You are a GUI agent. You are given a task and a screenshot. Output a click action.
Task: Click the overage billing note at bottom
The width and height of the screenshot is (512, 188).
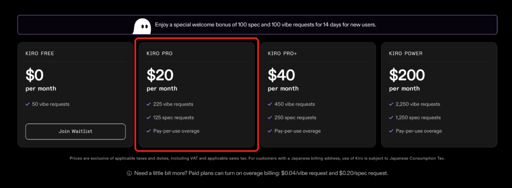point(261,173)
